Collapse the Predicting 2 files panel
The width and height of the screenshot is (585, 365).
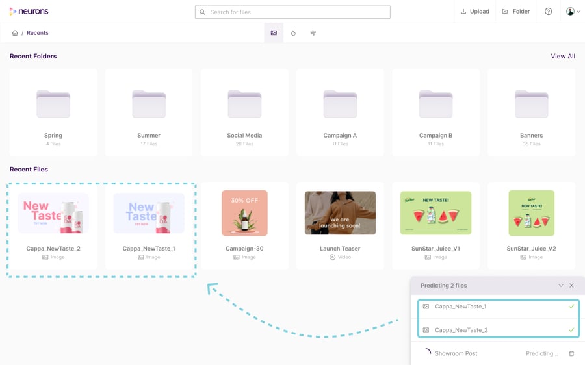(561, 286)
